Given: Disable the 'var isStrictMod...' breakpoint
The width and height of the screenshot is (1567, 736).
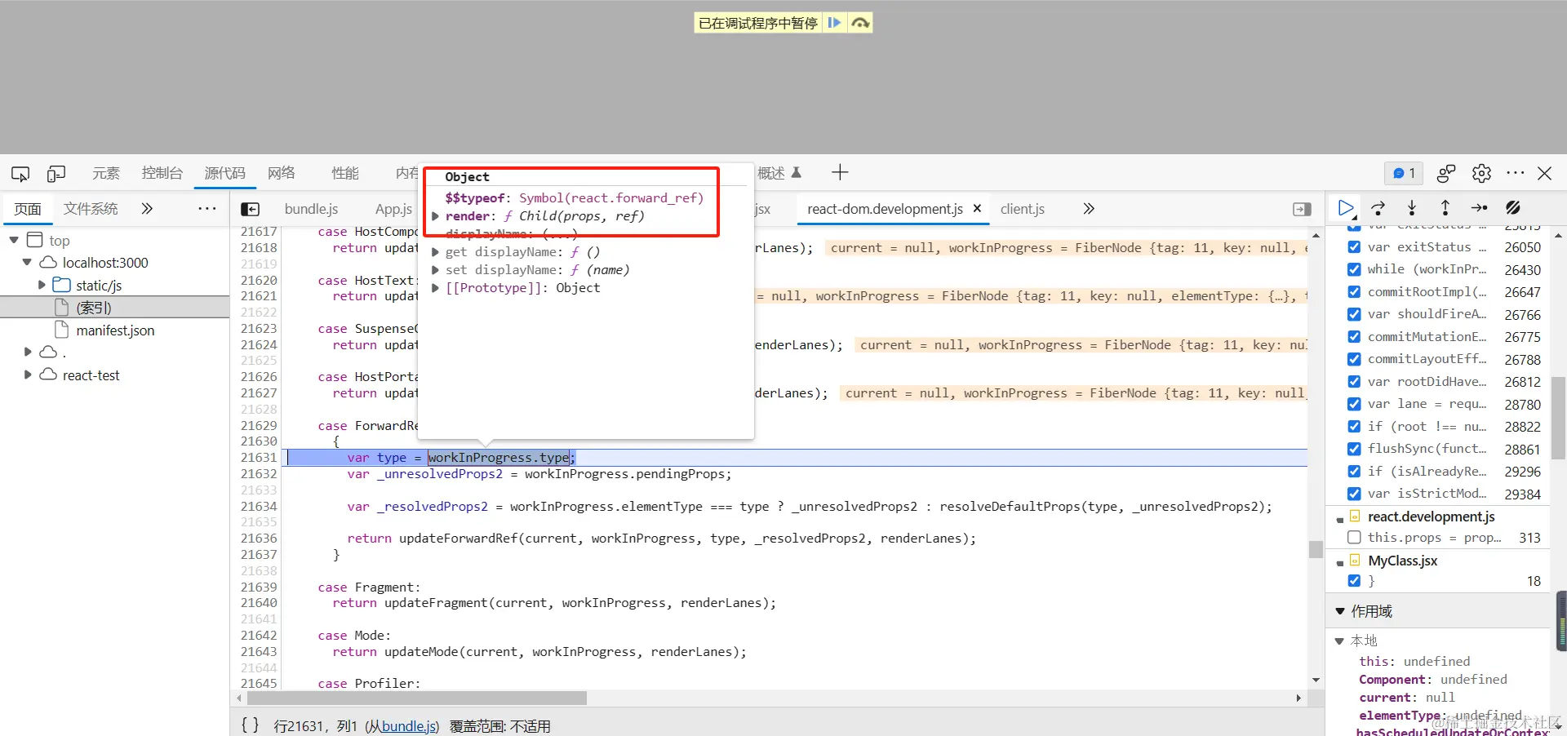Looking at the screenshot, I should point(1354,494).
